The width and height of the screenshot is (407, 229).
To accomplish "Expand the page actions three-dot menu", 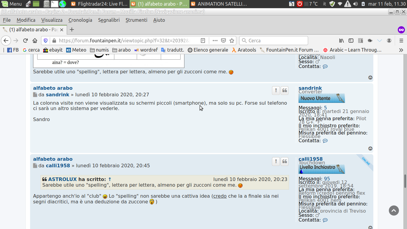I will (x=215, y=41).
